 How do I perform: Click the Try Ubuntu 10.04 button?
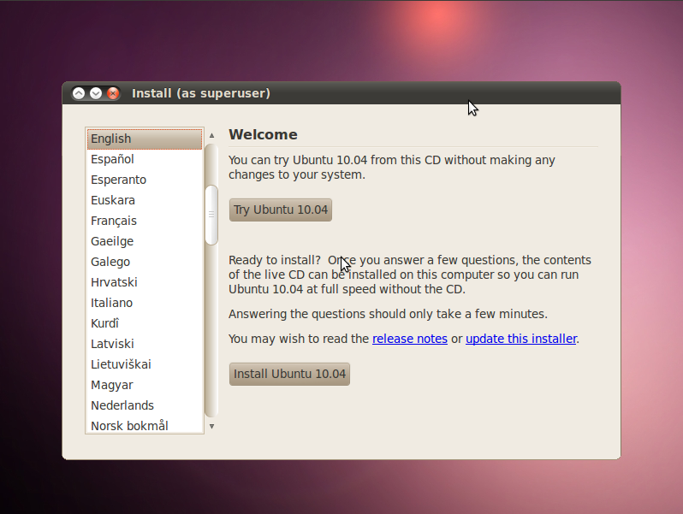(x=280, y=210)
